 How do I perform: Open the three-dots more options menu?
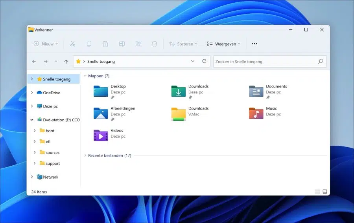click(x=254, y=44)
